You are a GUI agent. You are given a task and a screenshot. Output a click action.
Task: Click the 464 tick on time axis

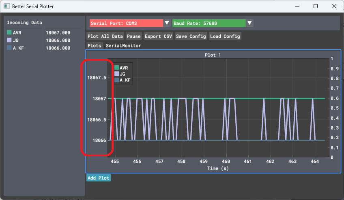315,162
